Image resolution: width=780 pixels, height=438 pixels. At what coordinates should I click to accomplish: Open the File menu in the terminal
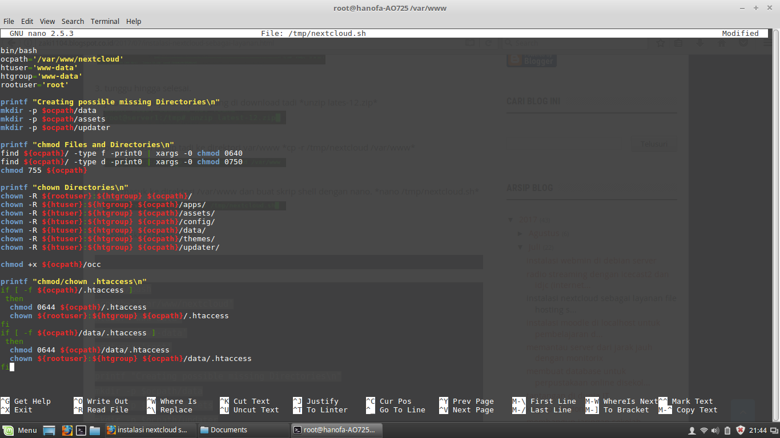coord(9,21)
